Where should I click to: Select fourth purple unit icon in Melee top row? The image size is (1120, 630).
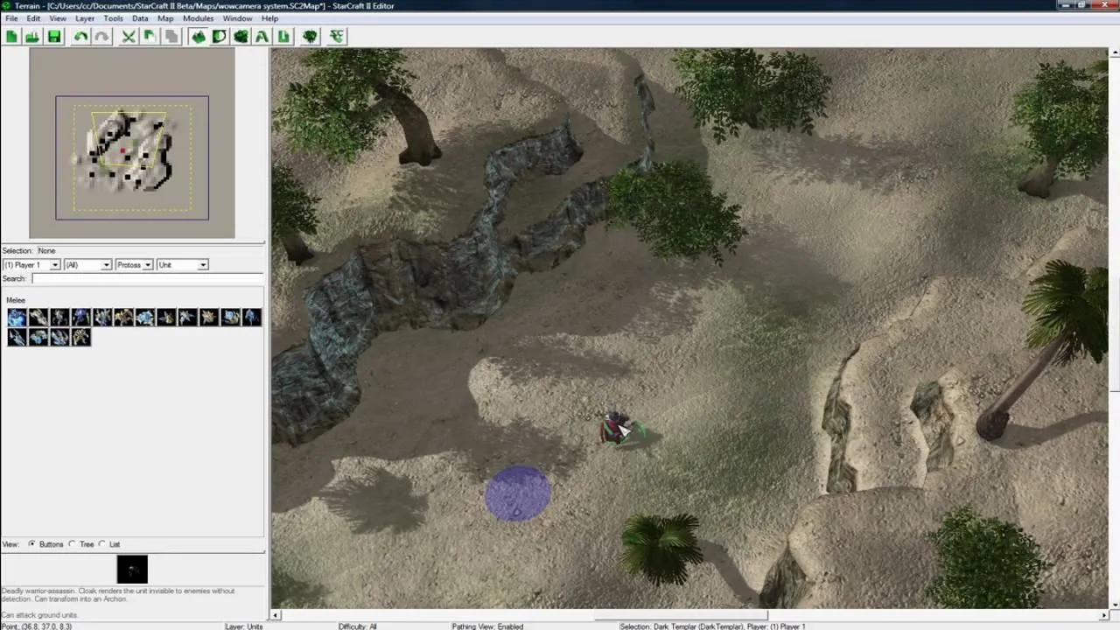coord(80,317)
